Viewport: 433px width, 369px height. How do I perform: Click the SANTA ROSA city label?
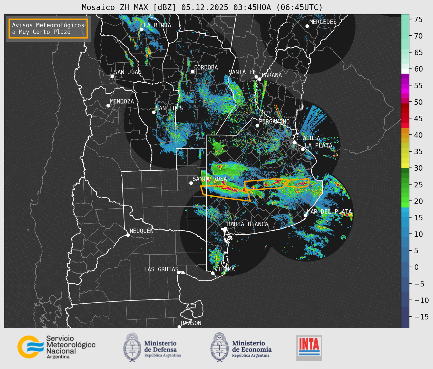[x=210, y=179]
